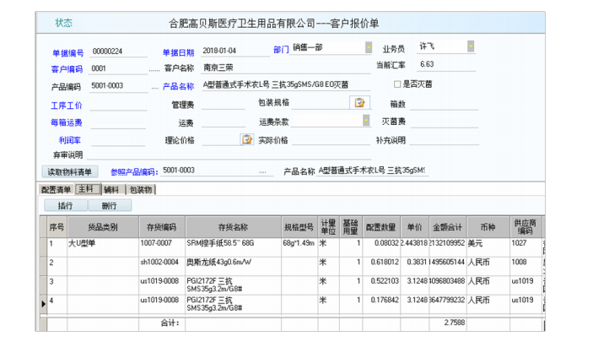Click the 规格型号 column header
Image resolution: width=593 pixels, height=342 pixels.
299,227
